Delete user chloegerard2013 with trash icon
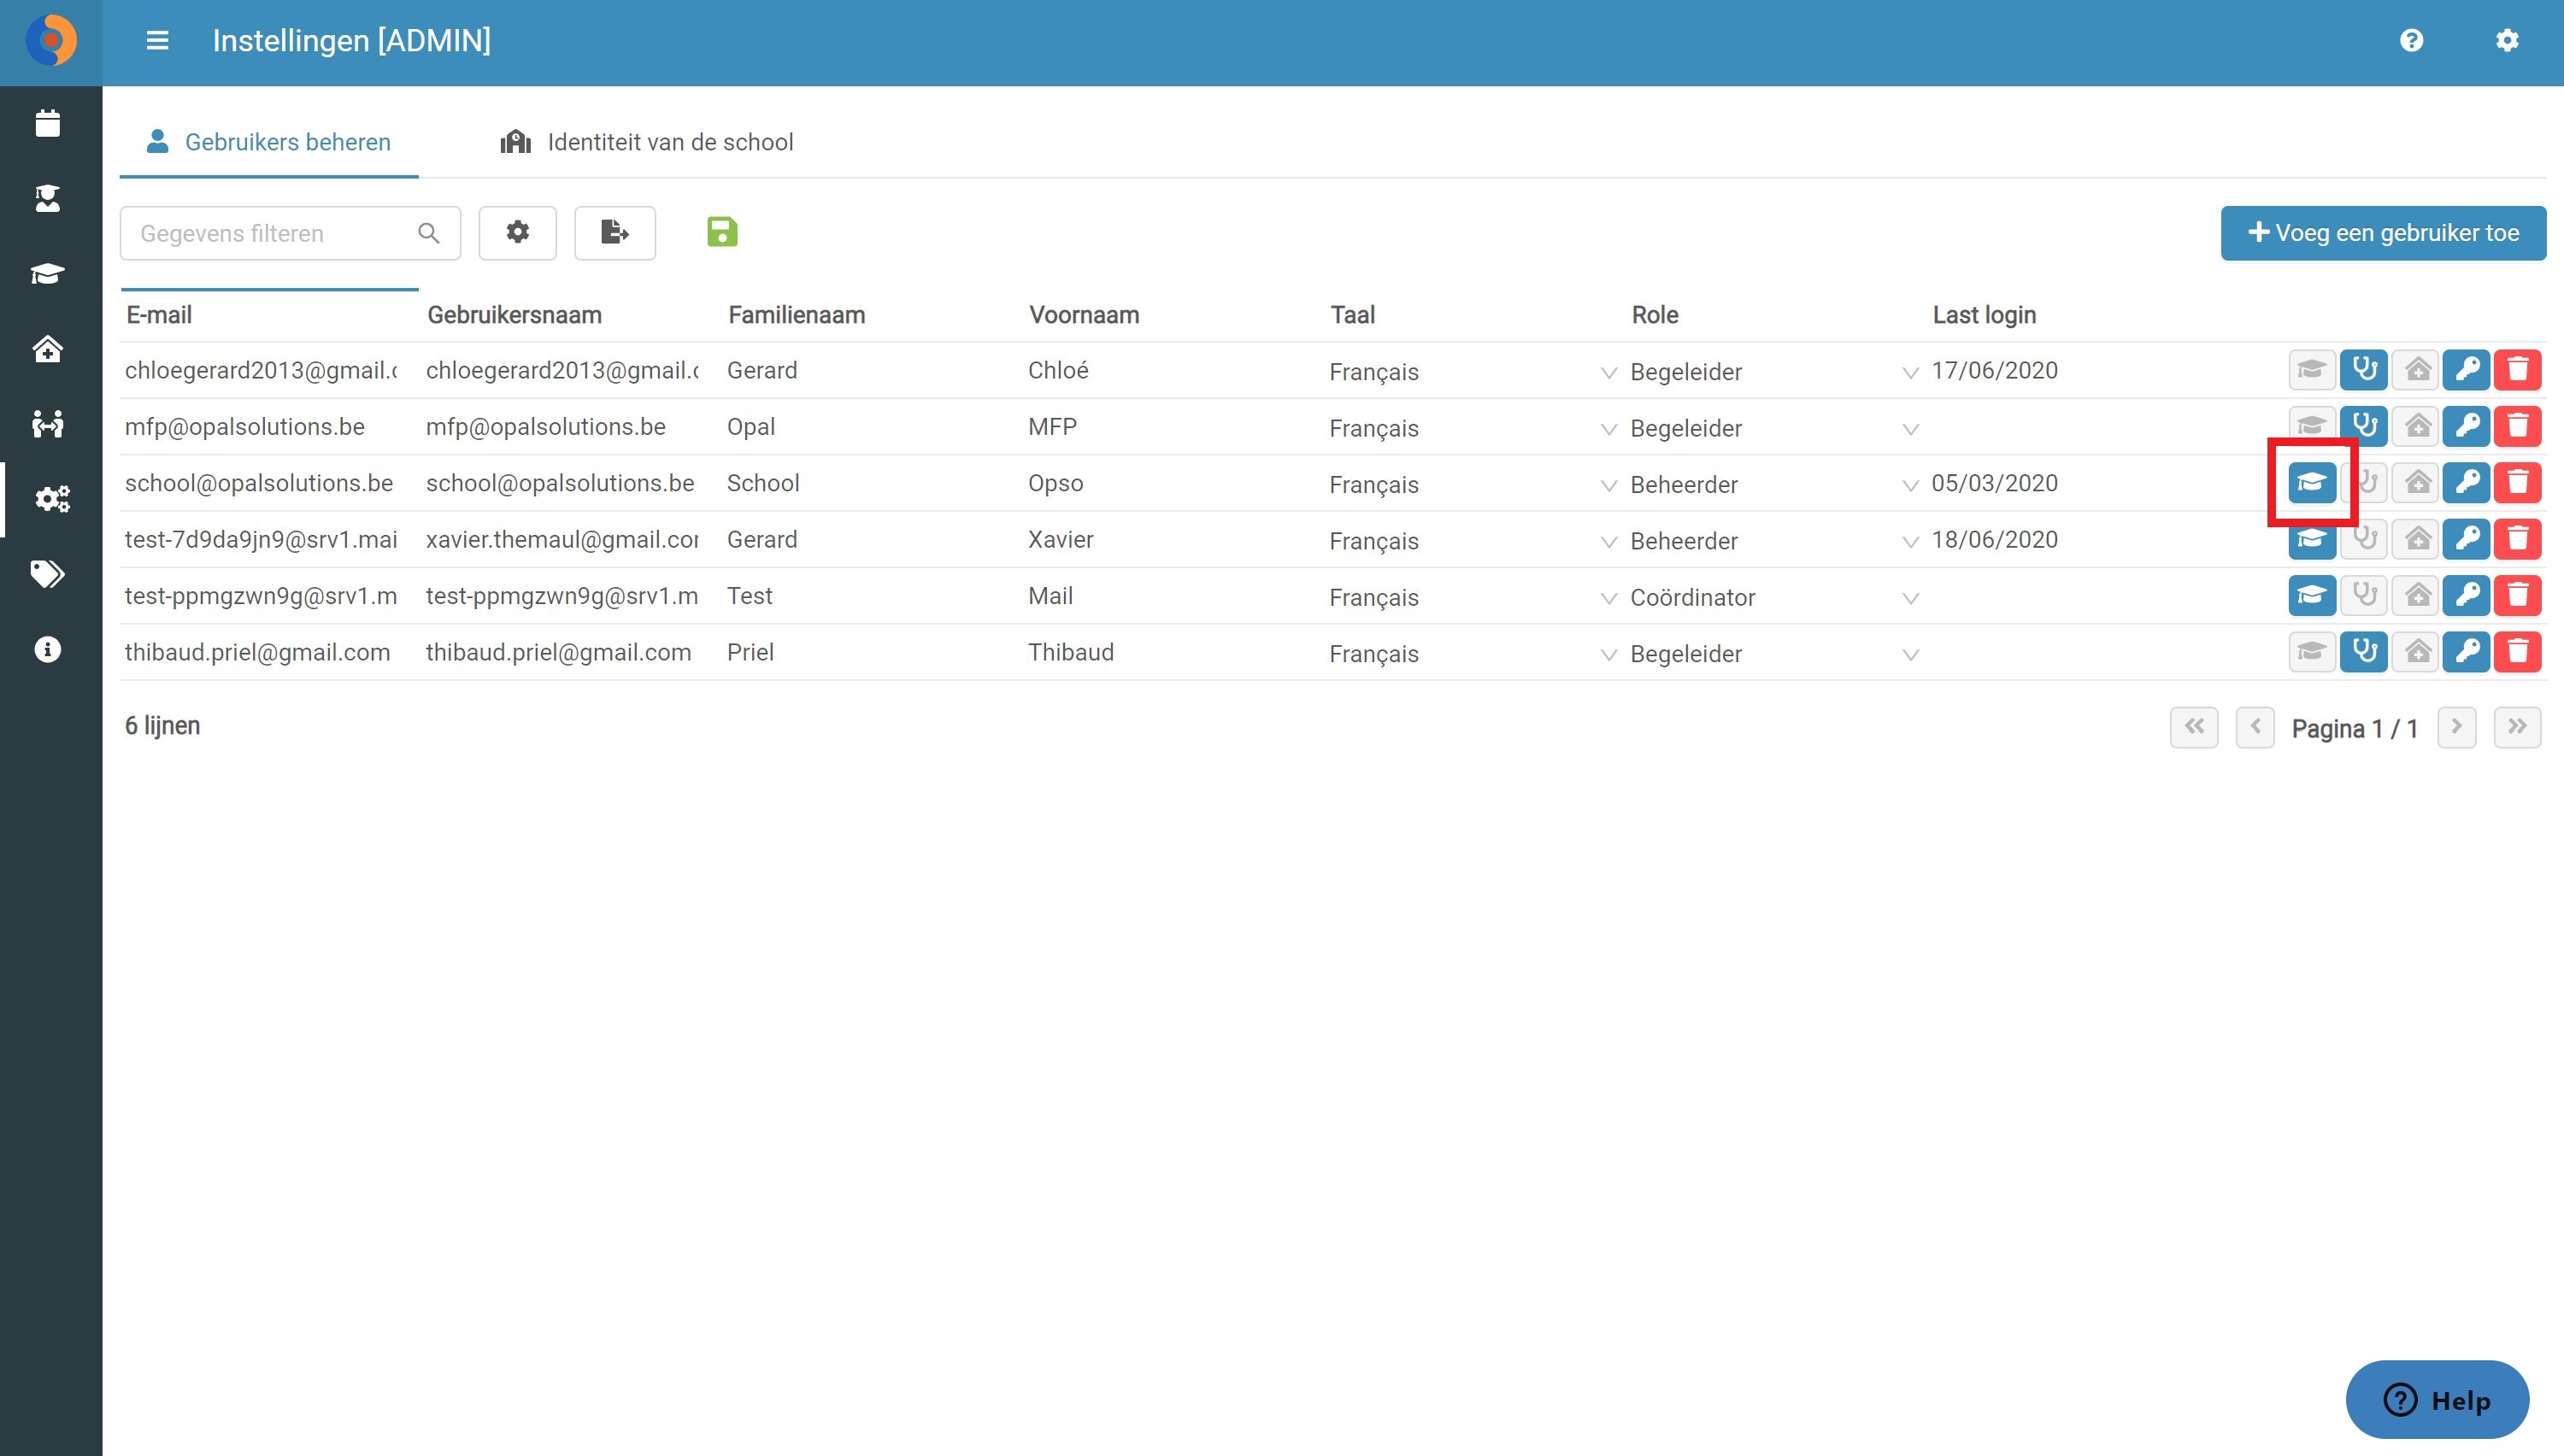2564x1456 pixels. tap(2517, 370)
